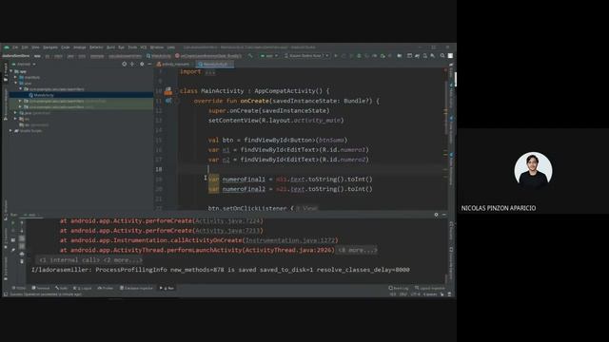Open the Activity.java:7213 stack trace link

click(228, 231)
